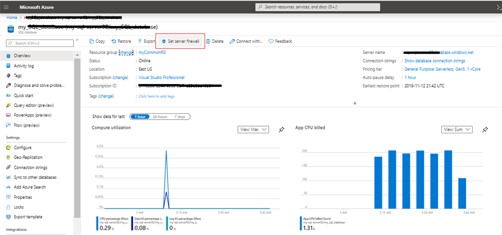The width and height of the screenshot is (502, 235).
Task: Click the Properties sidebar icon
Action: (9, 197)
